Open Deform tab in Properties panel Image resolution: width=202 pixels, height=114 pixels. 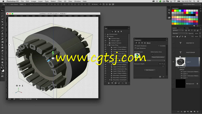point(139,43)
